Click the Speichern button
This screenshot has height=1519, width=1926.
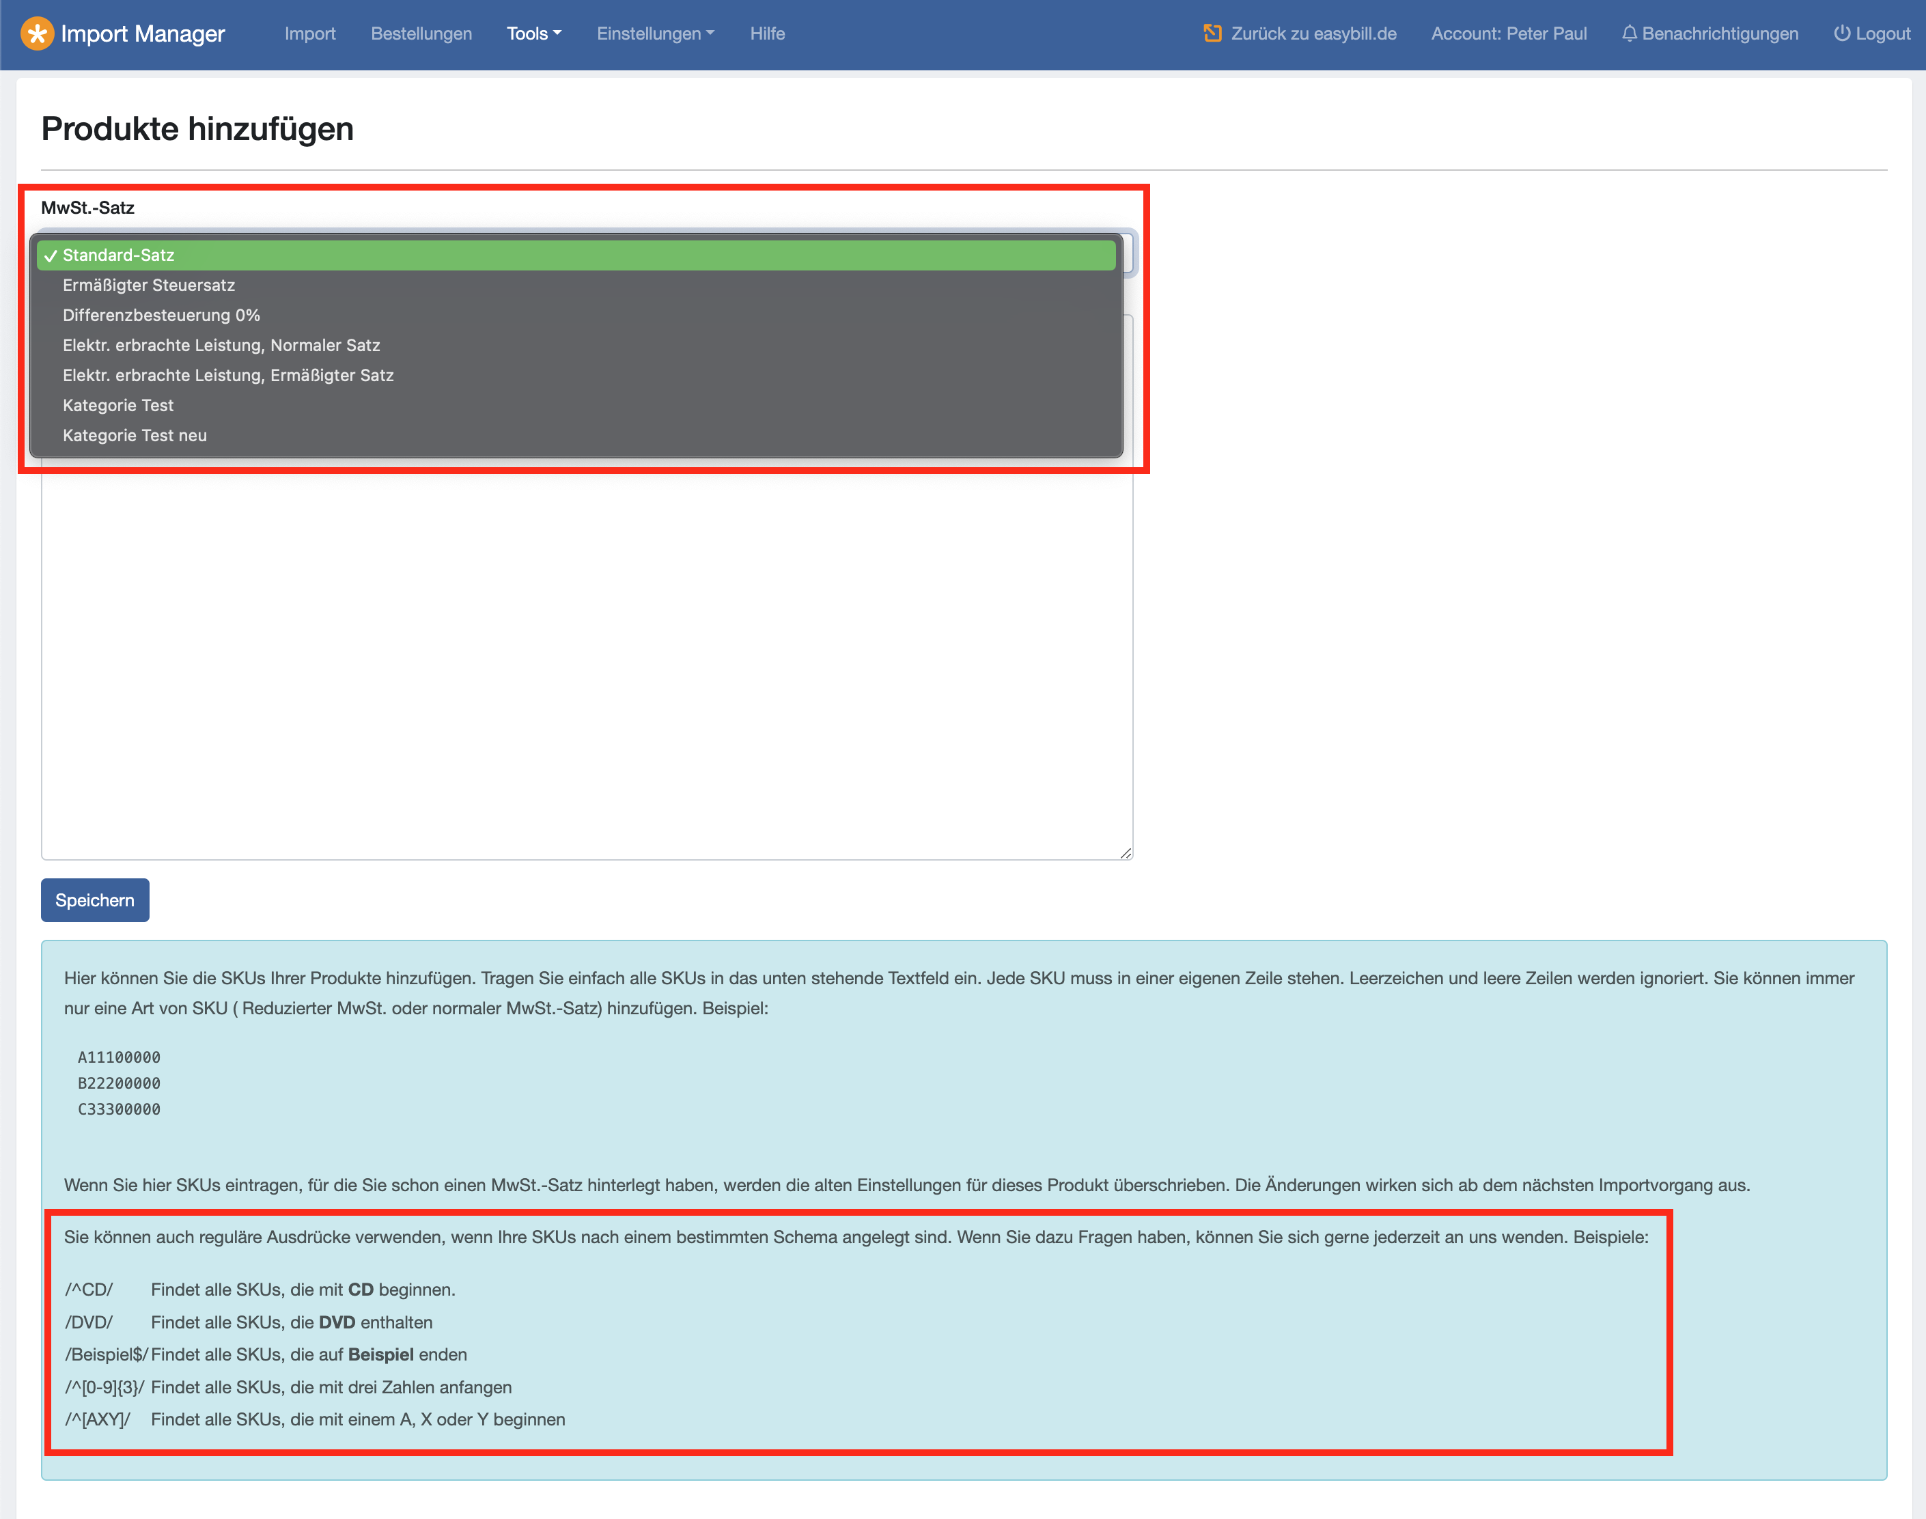[95, 900]
